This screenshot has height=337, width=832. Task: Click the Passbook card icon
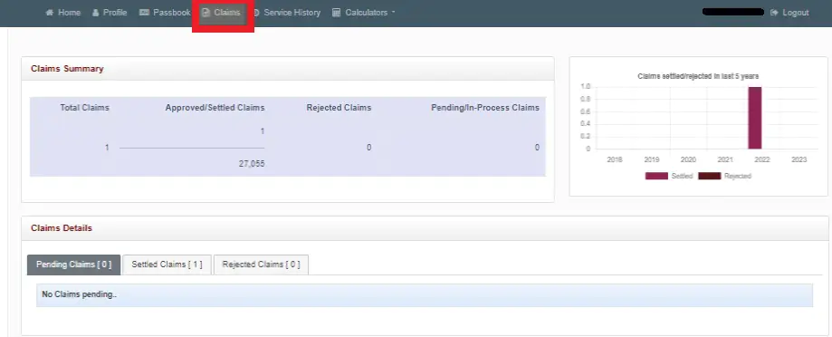pos(144,13)
